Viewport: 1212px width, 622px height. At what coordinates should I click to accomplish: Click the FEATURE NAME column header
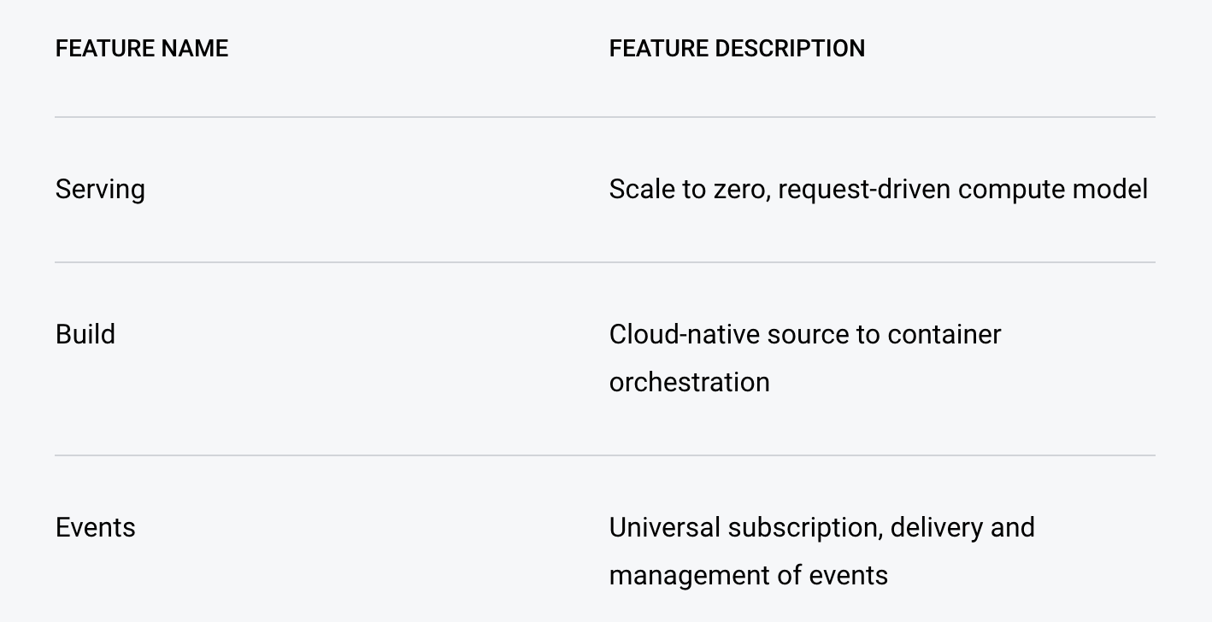[142, 48]
